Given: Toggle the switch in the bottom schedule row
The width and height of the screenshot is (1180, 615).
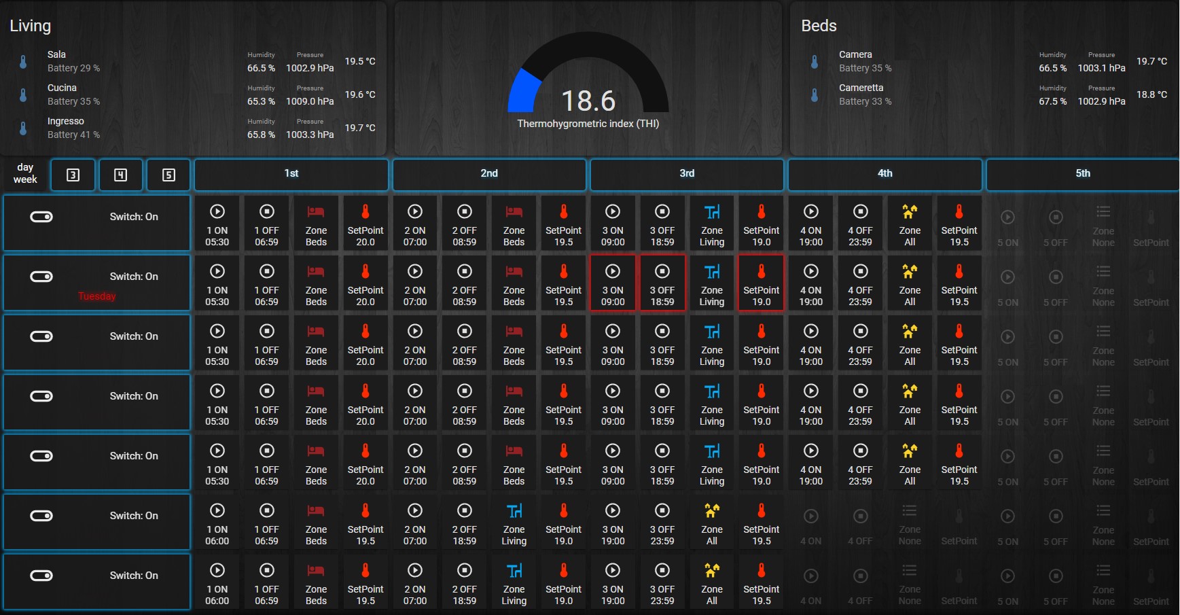Looking at the screenshot, I should 41,576.
